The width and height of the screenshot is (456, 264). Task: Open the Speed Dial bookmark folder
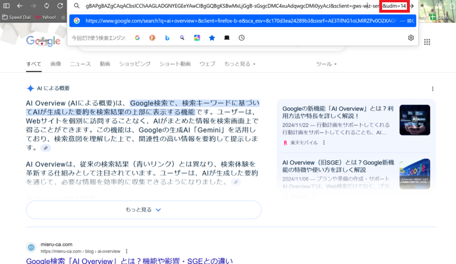click(x=16, y=17)
